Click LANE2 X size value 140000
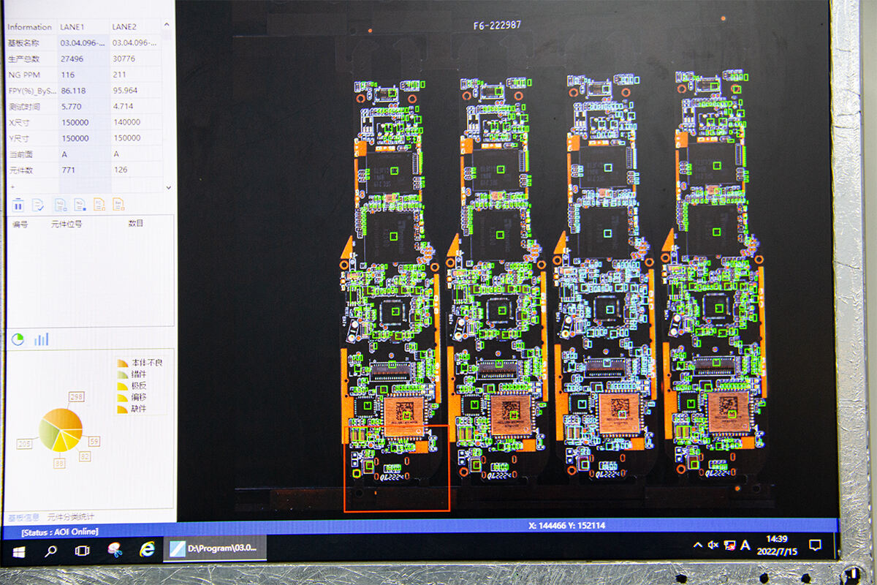The image size is (877, 585). pos(126,123)
